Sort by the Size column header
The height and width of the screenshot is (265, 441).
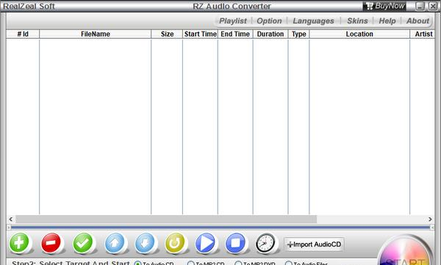point(167,34)
